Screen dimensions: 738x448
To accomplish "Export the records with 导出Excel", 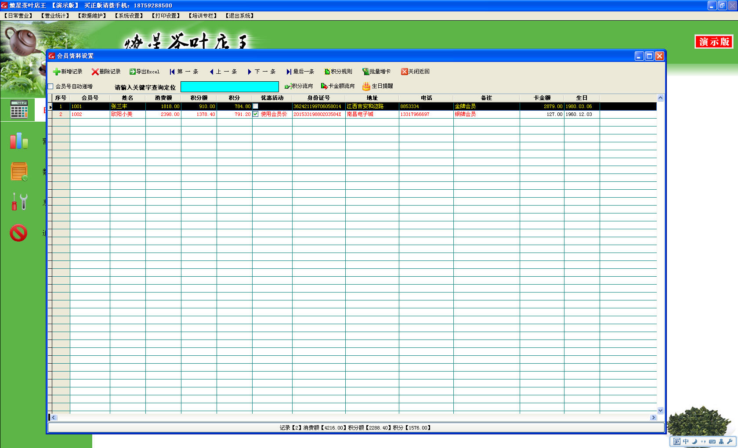I will (x=145, y=72).
